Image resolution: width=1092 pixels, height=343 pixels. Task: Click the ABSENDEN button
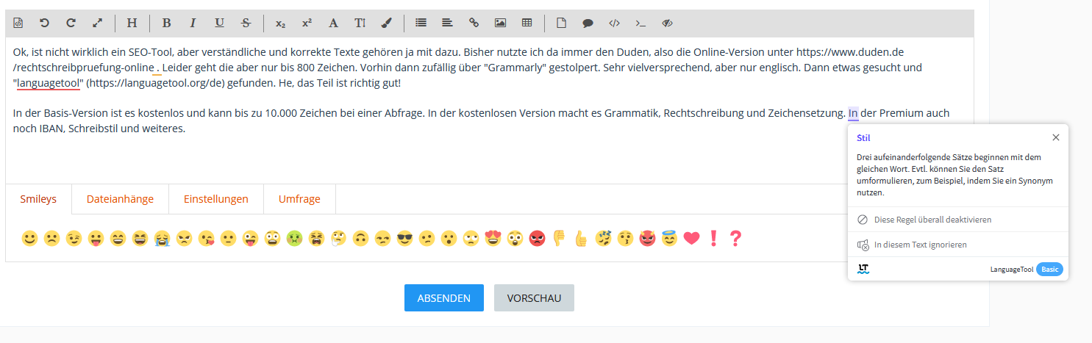coord(443,298)
